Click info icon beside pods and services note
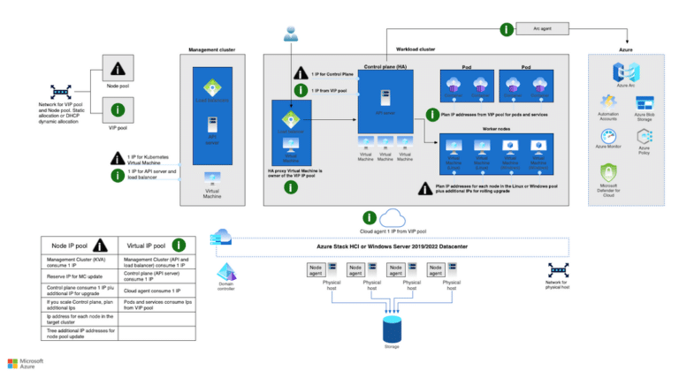Screen dimensions: 679x378 [x=432, y=115]
